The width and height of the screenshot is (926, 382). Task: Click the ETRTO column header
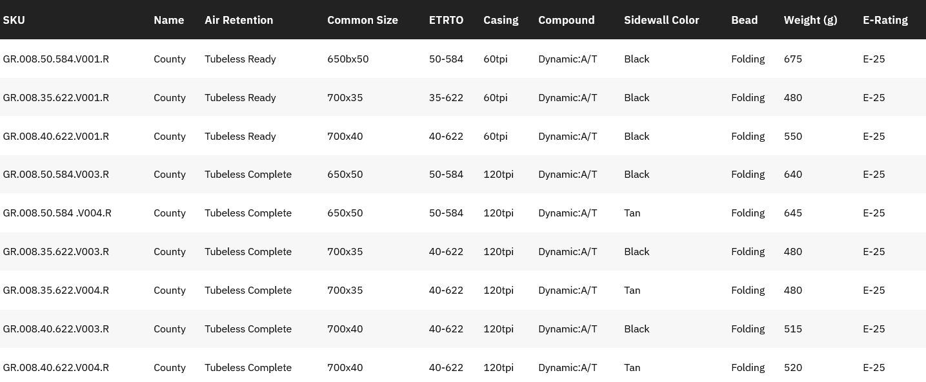(446, 20)
